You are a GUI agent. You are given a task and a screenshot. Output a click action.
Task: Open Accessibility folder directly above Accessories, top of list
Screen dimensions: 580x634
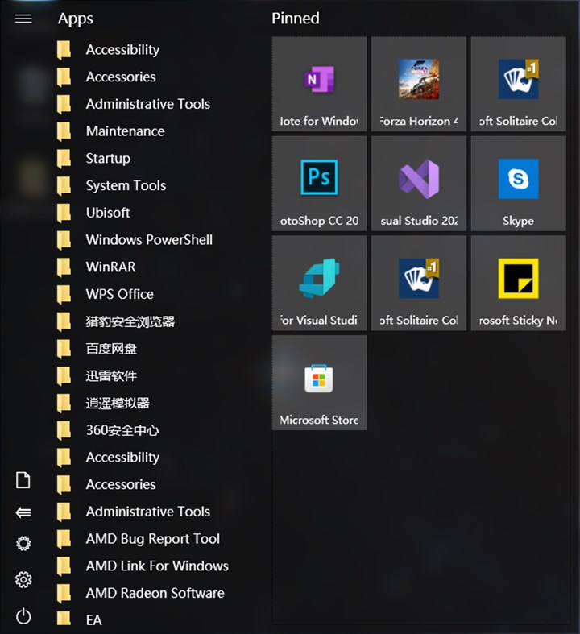pos(108,49)
